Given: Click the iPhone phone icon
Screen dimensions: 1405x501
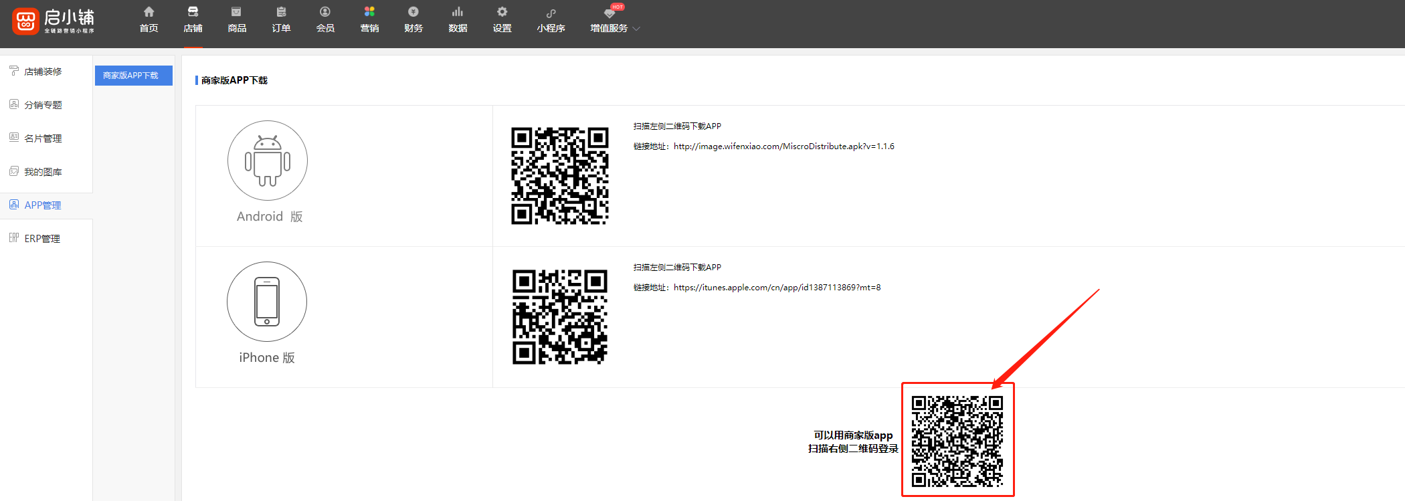Looking at the screenshot, I should click(267, 302).
